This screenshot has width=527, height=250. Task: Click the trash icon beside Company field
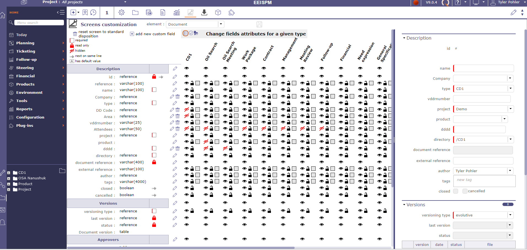click(178, 97)
